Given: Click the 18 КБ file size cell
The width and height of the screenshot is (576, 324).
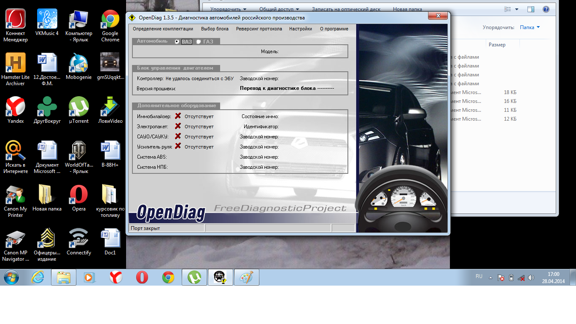Looking at the screenshot, I should (510, 92).
